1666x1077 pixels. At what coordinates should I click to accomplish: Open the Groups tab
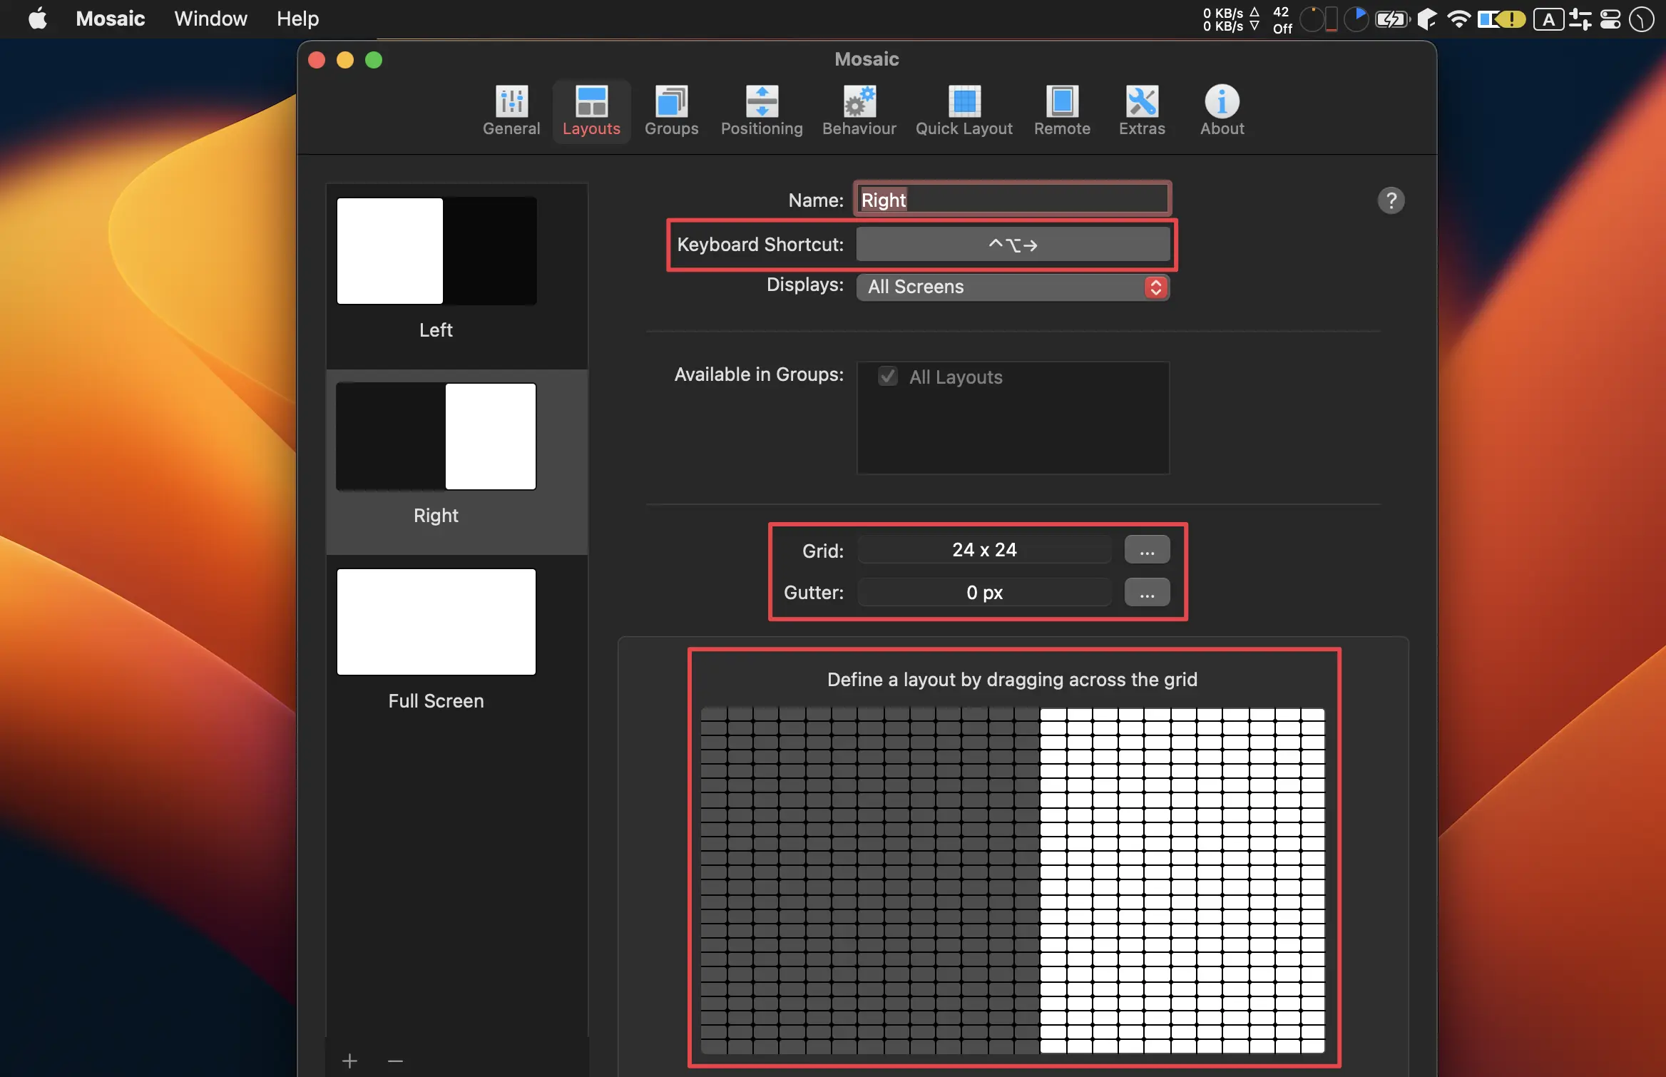click(x=671, y=111)
